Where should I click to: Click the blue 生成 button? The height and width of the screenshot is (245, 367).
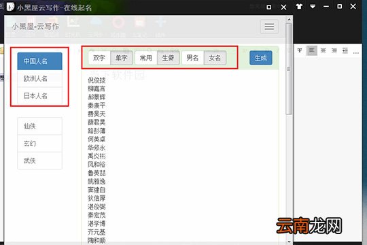pos(261,58)
